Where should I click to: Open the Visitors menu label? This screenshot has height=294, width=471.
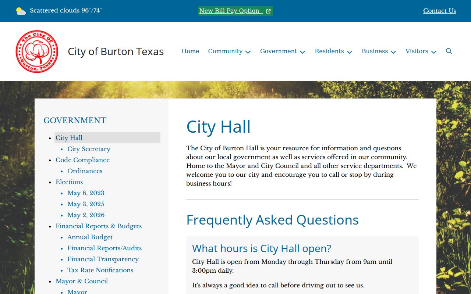[x=417, y=51]
